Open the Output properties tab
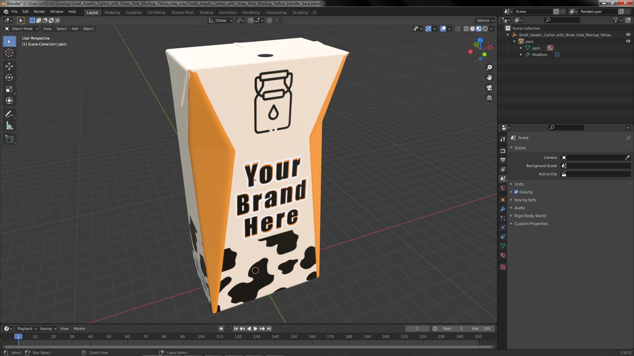 point(503,160)
